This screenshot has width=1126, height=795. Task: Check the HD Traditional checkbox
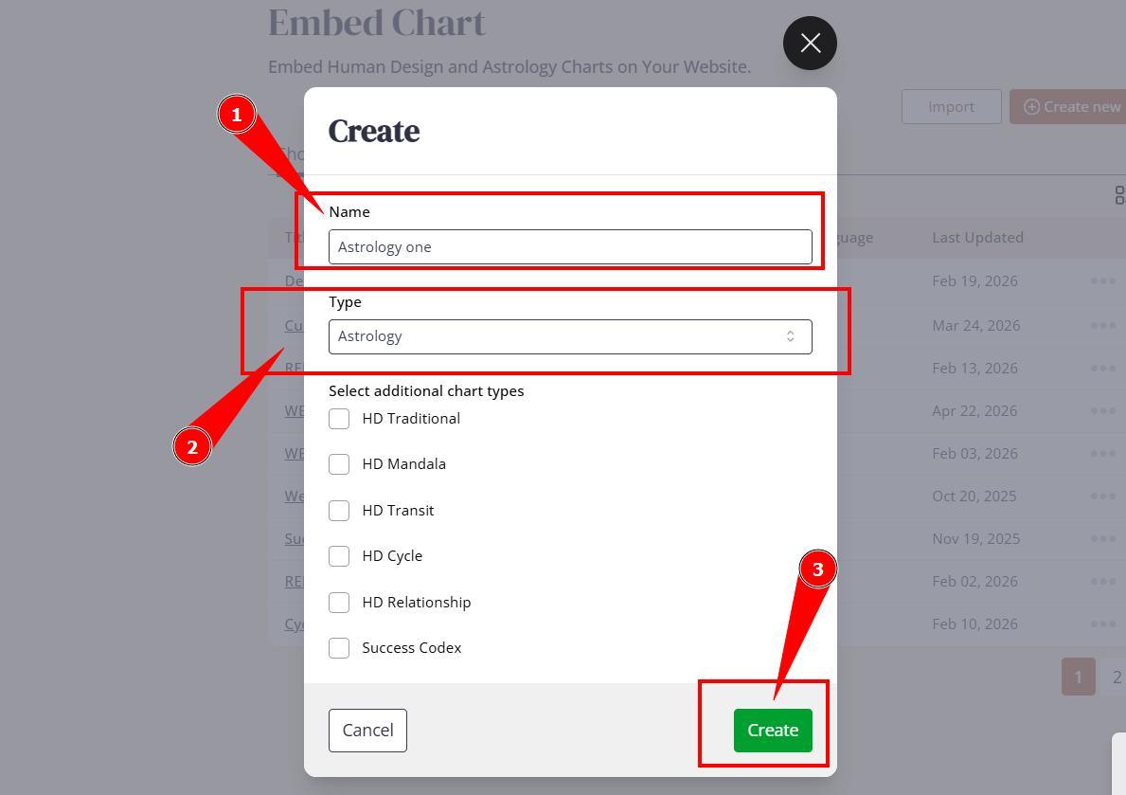[339, 419]
